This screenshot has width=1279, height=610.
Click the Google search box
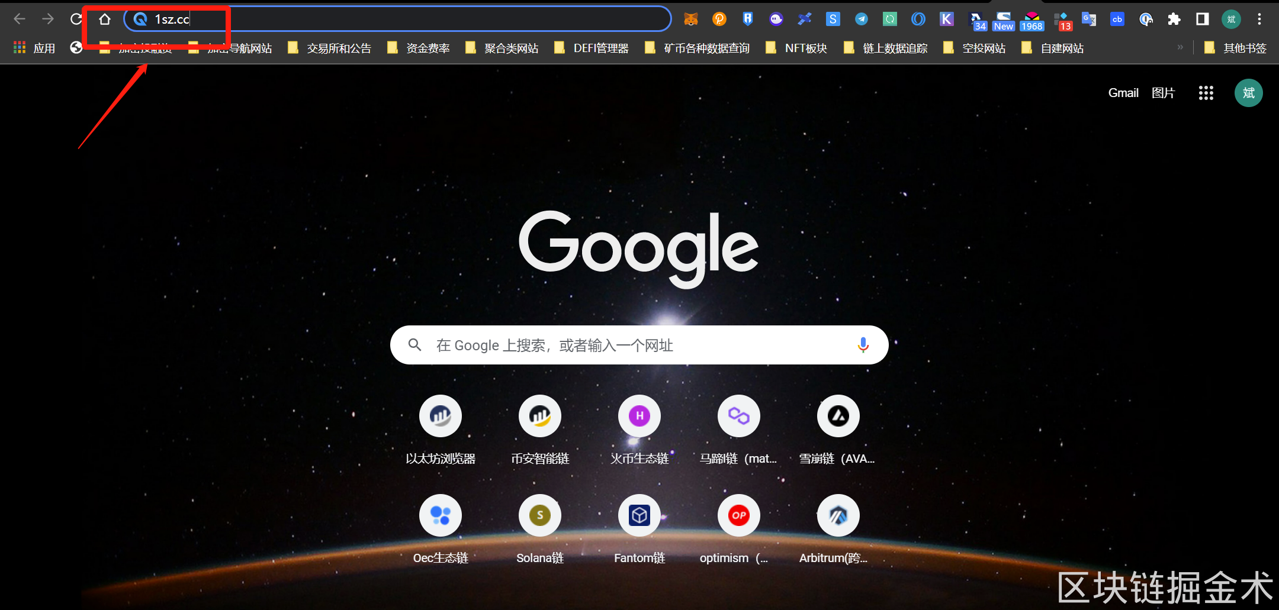(x=639, y=345)
